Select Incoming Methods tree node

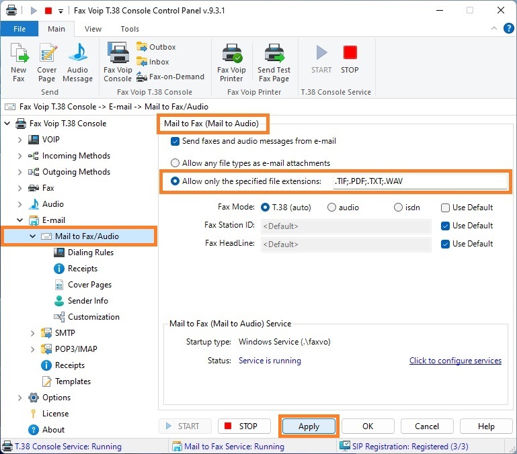(x=76, y=156)
